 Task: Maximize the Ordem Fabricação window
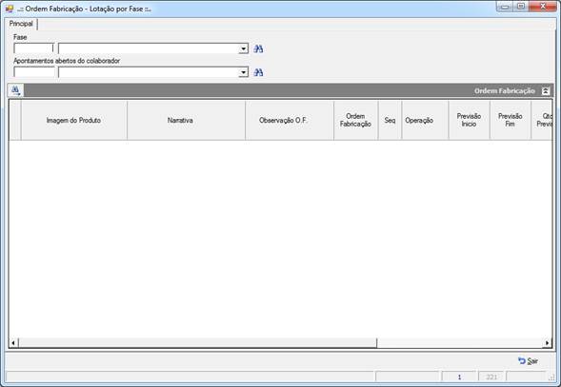pyautogui.click(x=521, y=7)
